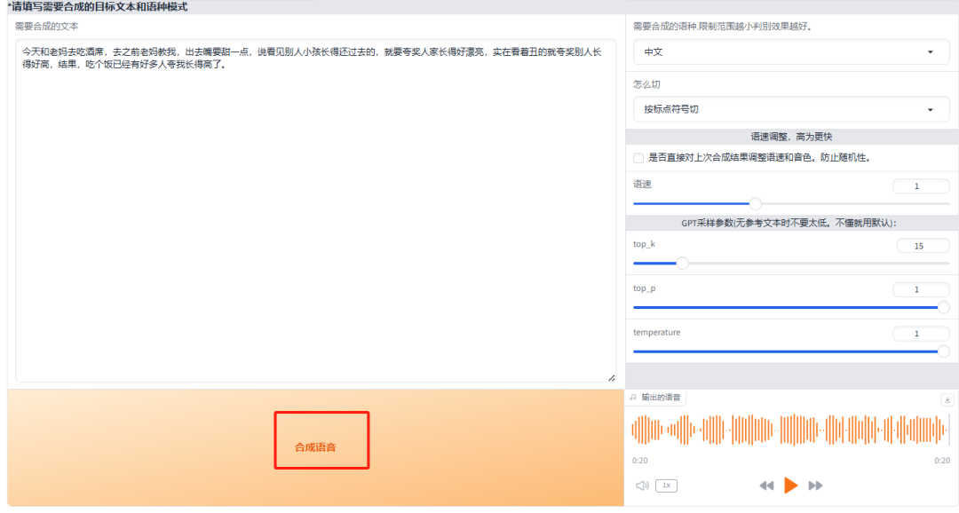The image size is (959, 513).
Task: Click the top_k number field showing 15
Action: pos(923,246)
